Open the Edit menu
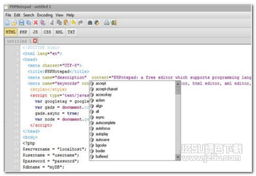 click(17, 15)
